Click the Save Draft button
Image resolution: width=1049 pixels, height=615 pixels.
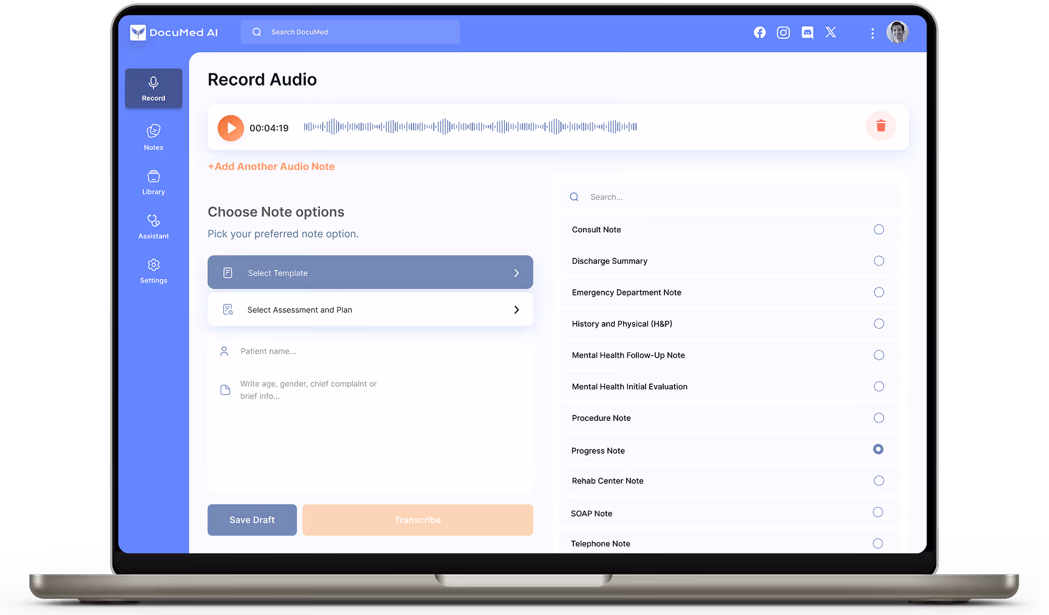[x=252, y=520]
